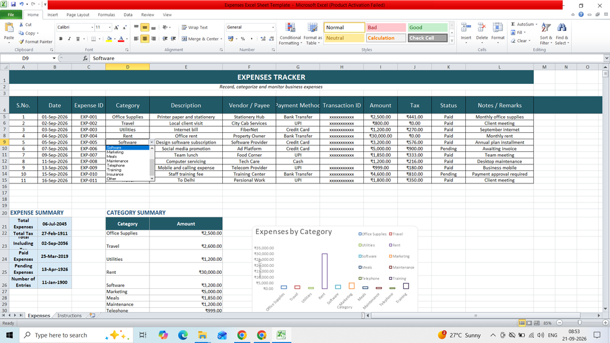Viewport: 610px width, 343px height.
Task: Apply percent style number format
Action: click(243, 39)
